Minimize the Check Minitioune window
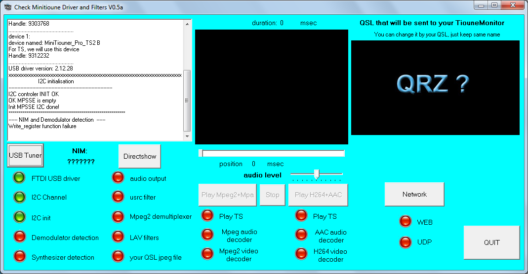Screen dimensions: 528x274 click(x=481, y=5)
